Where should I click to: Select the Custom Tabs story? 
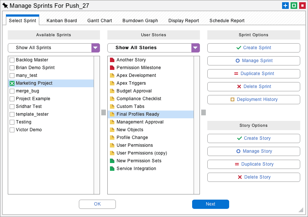coord(130,106)
